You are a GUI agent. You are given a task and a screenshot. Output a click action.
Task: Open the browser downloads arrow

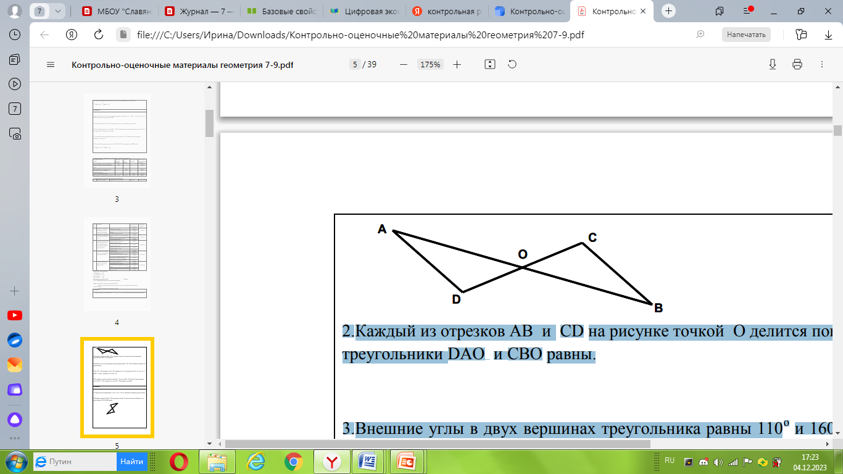click(x=829, y=35)
